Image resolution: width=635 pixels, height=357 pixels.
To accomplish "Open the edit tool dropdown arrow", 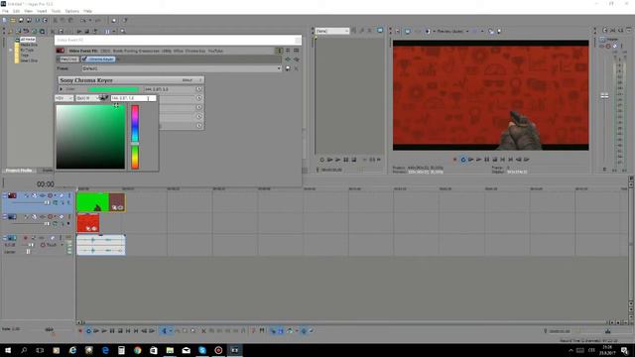I will click(x=170, y=330).
